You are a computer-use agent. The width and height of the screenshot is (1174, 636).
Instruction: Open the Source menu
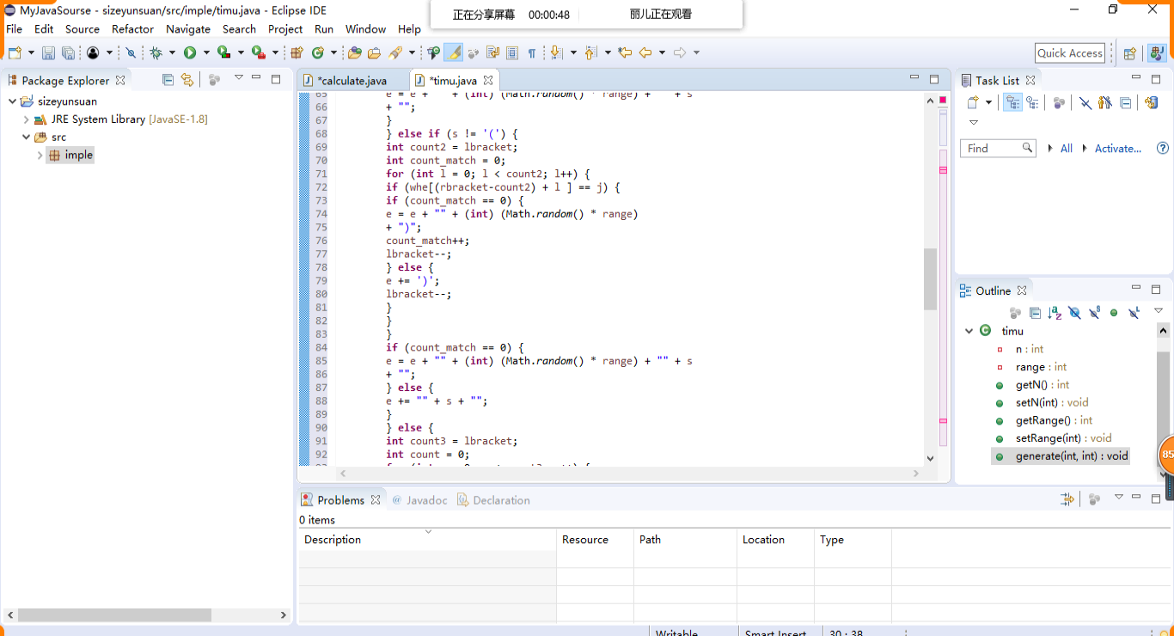pos(83,28)
